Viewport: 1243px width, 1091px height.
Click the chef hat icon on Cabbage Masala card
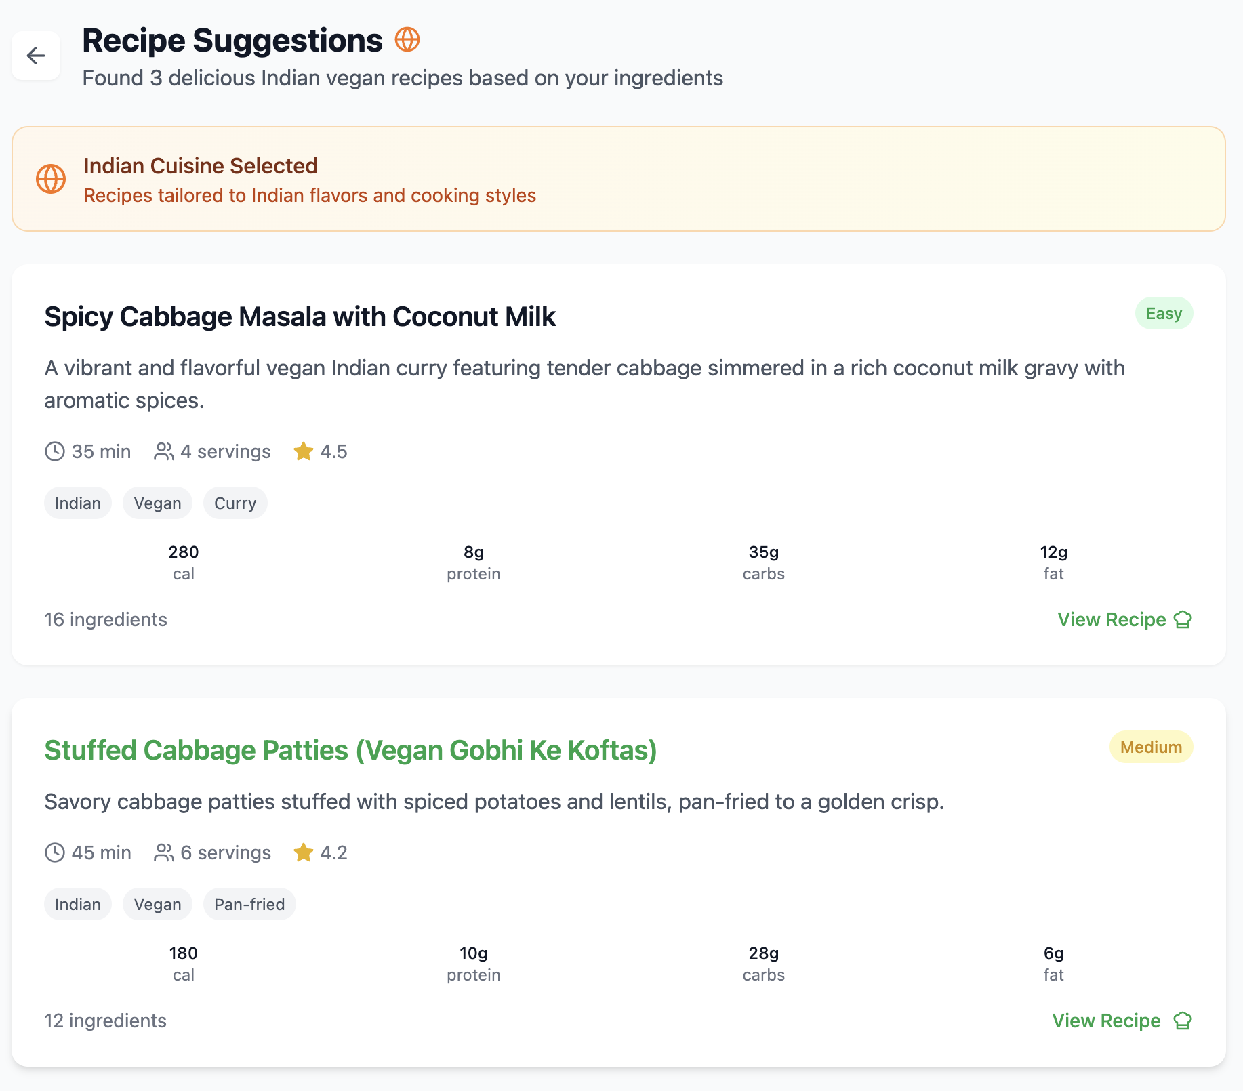click(x=1183, y=619)
